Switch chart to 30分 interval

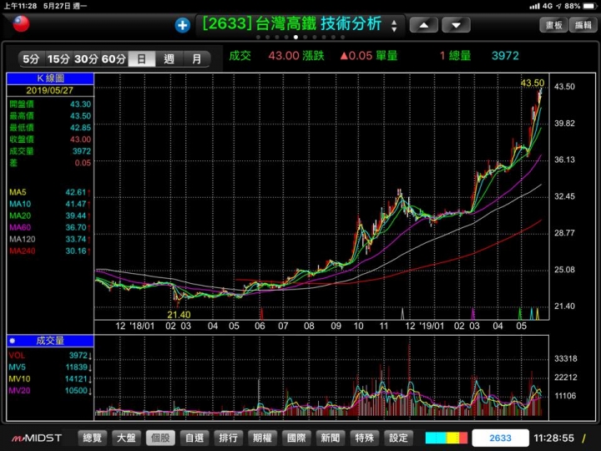point(86,59)
